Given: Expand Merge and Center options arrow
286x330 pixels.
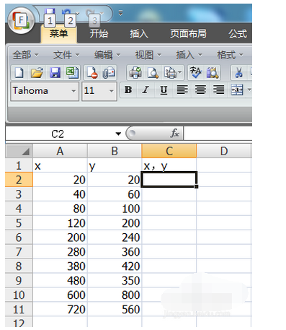Looking at the screenshot, I should [249, 90].
